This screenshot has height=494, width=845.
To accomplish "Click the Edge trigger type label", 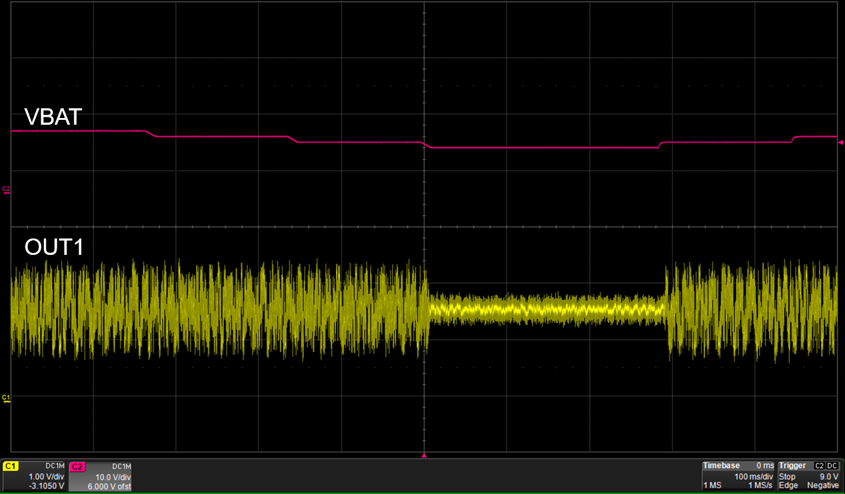I will [787, 485].
